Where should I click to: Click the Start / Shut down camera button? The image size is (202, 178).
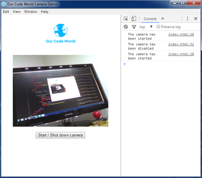[x=60, y=135]
